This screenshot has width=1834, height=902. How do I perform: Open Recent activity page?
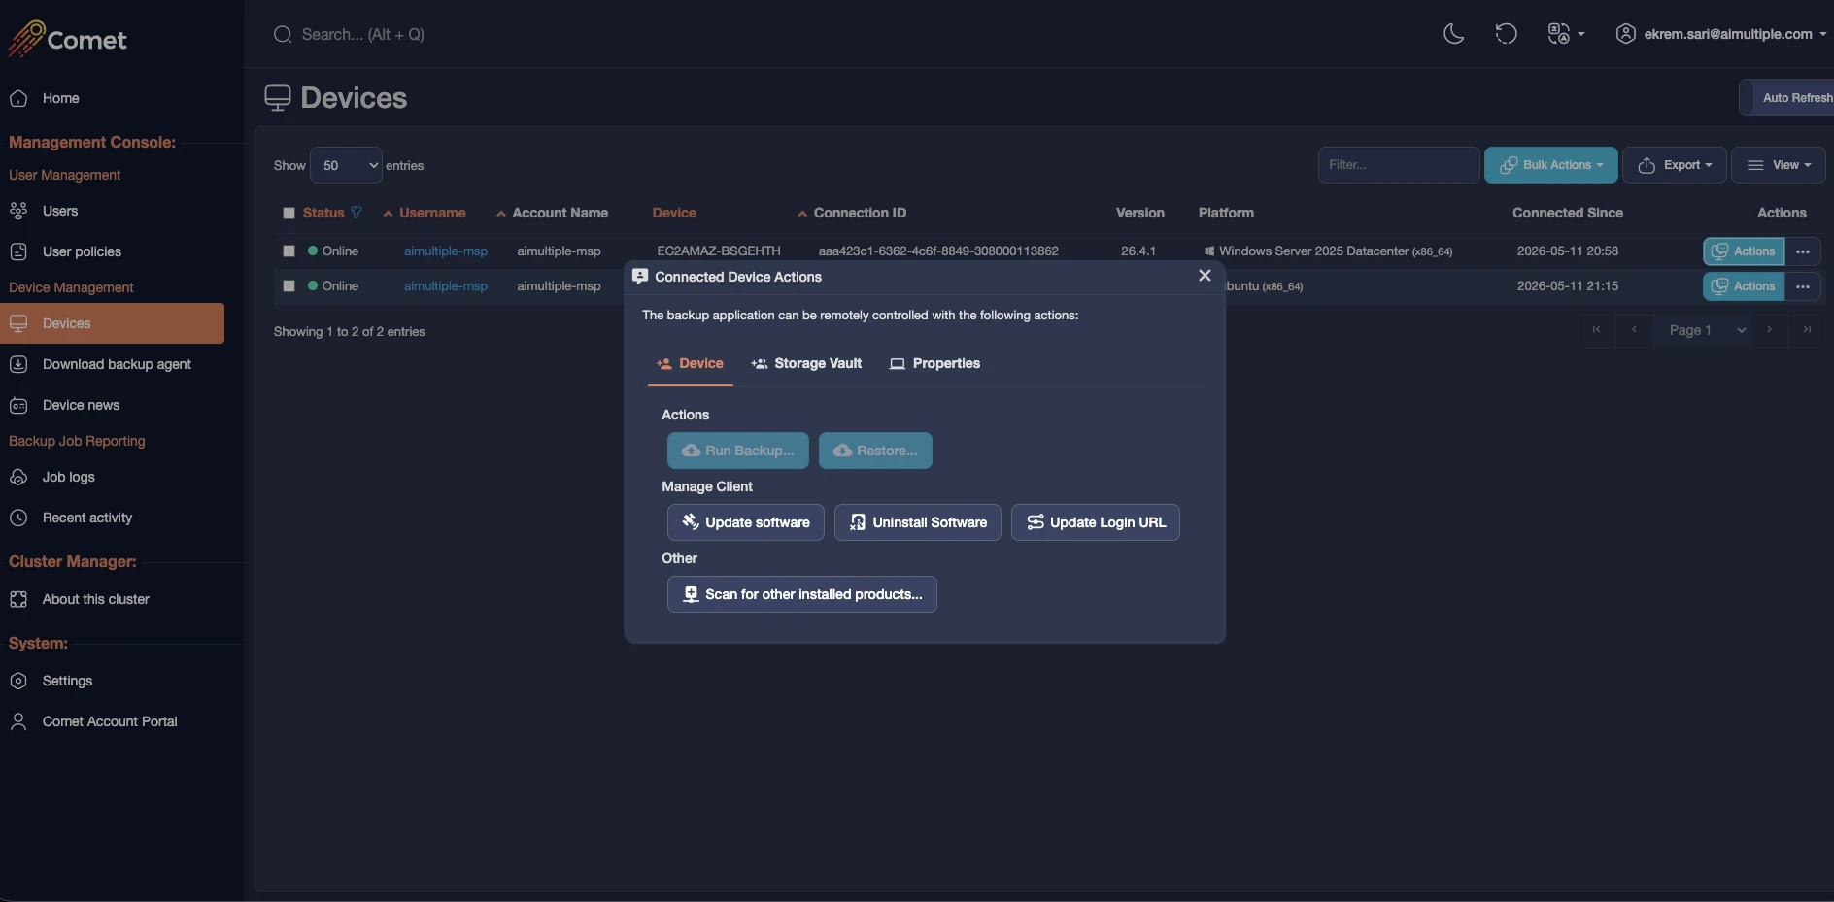click(86, 518)
